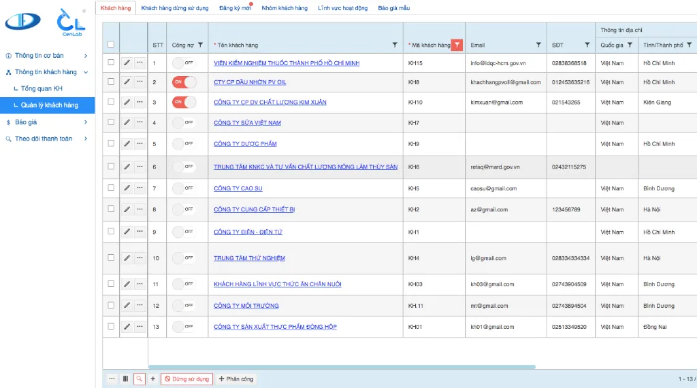The width and height of the screenshot is (697, 388).
Task: Click pencil edit icon for CÔNG TY SỮA VIỆT NAM
Action: pyautogui.click(x=127, y=122)
